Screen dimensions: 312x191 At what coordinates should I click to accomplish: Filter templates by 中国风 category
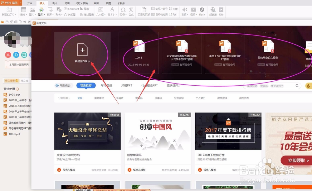click(139, 98)
